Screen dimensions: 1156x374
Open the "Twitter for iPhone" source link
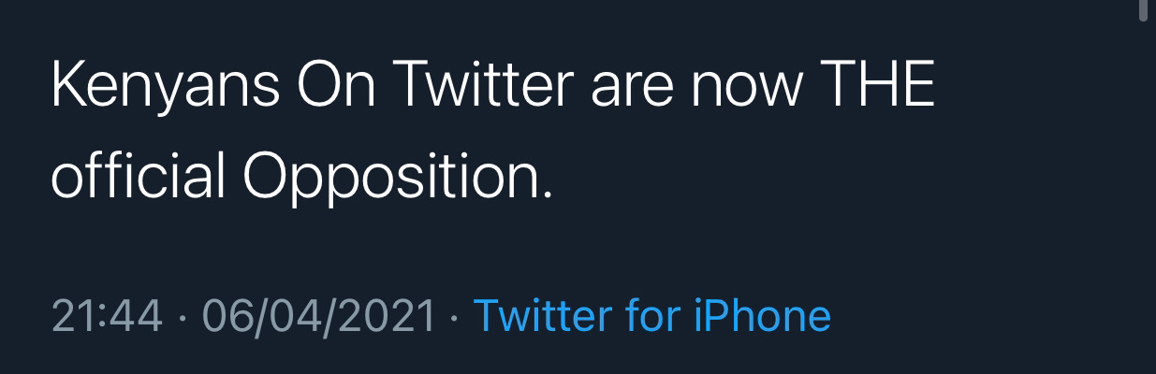coord(652,315)
